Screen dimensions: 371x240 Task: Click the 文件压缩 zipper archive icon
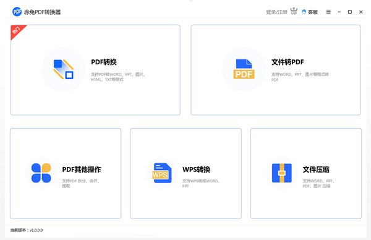pos(281,173)
